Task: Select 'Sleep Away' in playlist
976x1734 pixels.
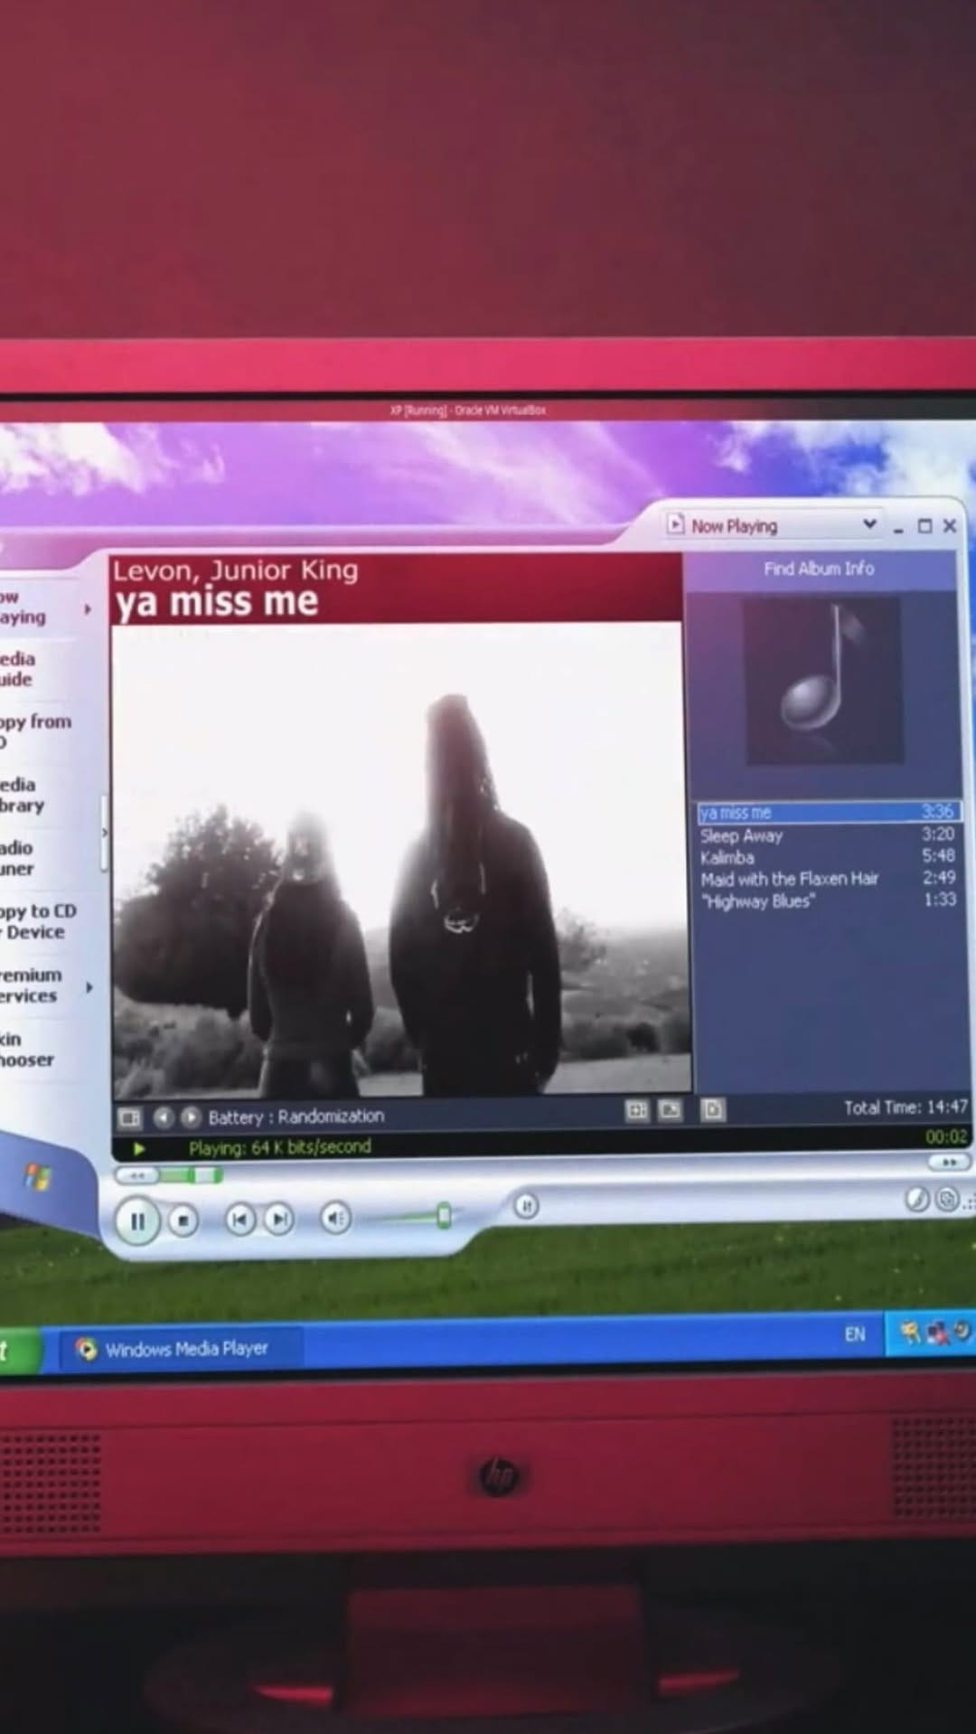Action: tap(827, 834)
